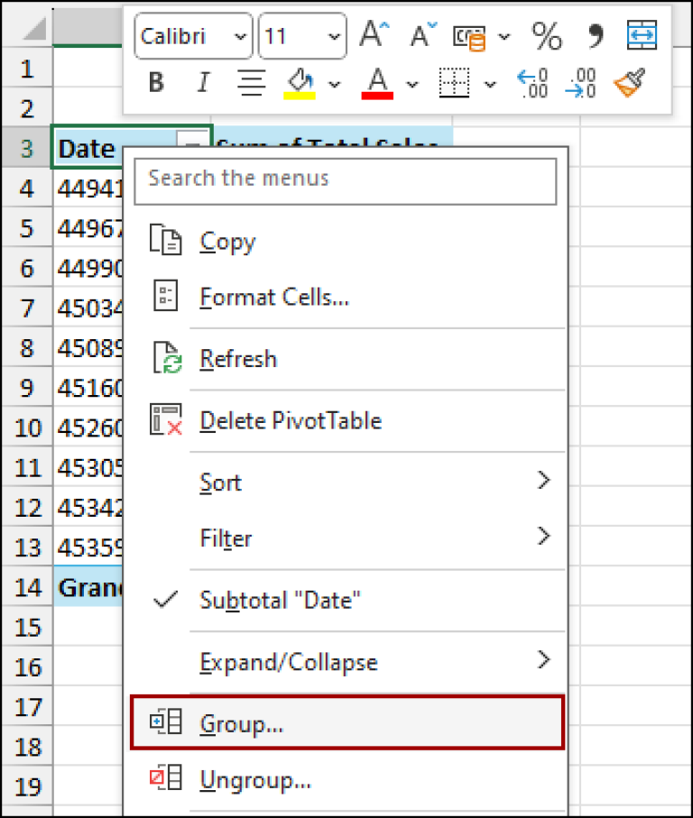This screenshot has height=818, width=693.
Task: Toggle off Subtotal "Date"
Action: pos(280,601)
